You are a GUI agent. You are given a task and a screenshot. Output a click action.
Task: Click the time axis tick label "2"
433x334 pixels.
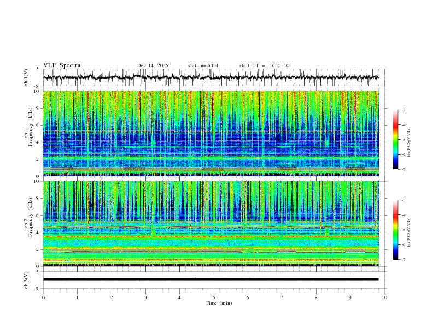tap(112, 297)
